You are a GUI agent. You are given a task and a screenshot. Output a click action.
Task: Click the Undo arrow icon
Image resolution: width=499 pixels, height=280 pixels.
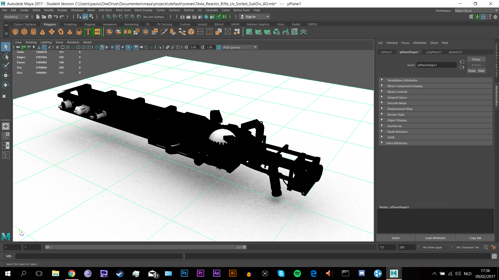tap(56, 17)
